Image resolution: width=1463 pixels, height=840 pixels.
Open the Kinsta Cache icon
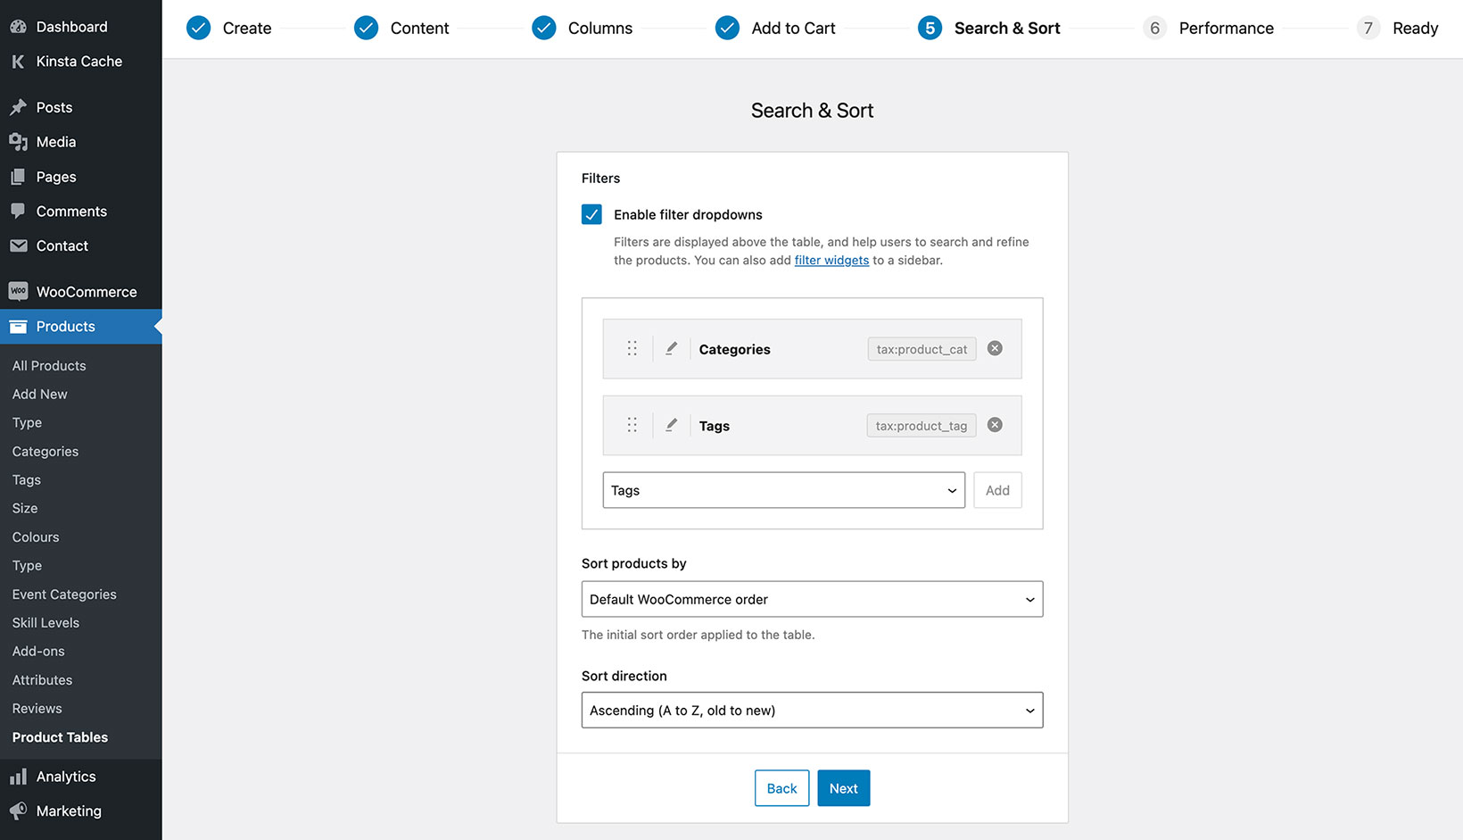click(18, 61)
